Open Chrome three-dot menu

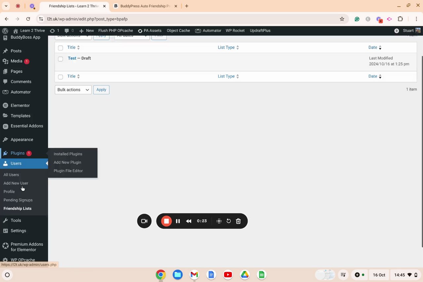tap(416, 19)
